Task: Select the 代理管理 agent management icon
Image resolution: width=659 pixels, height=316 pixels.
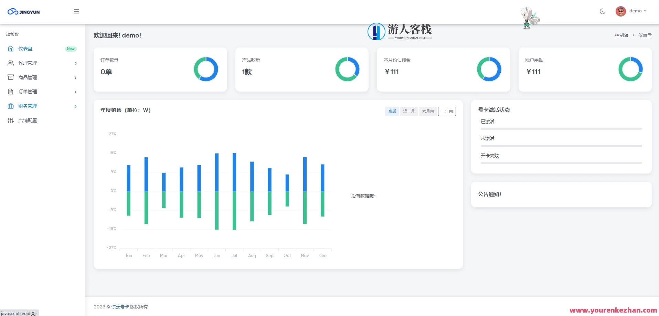Action: point(10,63)
